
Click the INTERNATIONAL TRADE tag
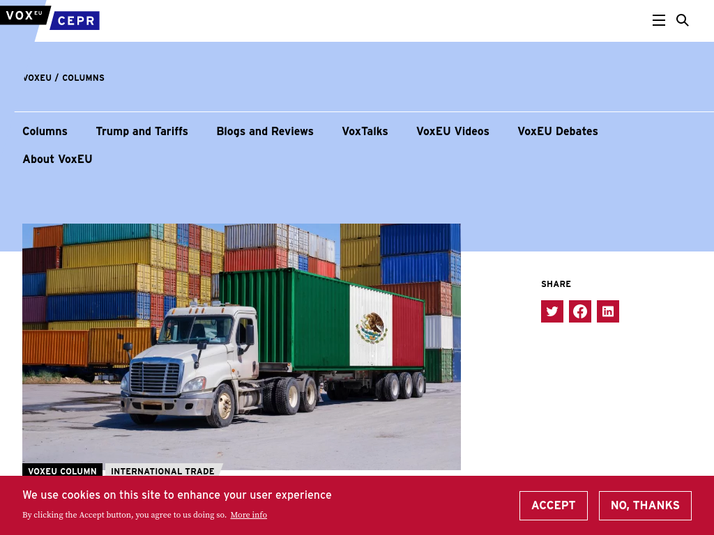coord(162,471)
